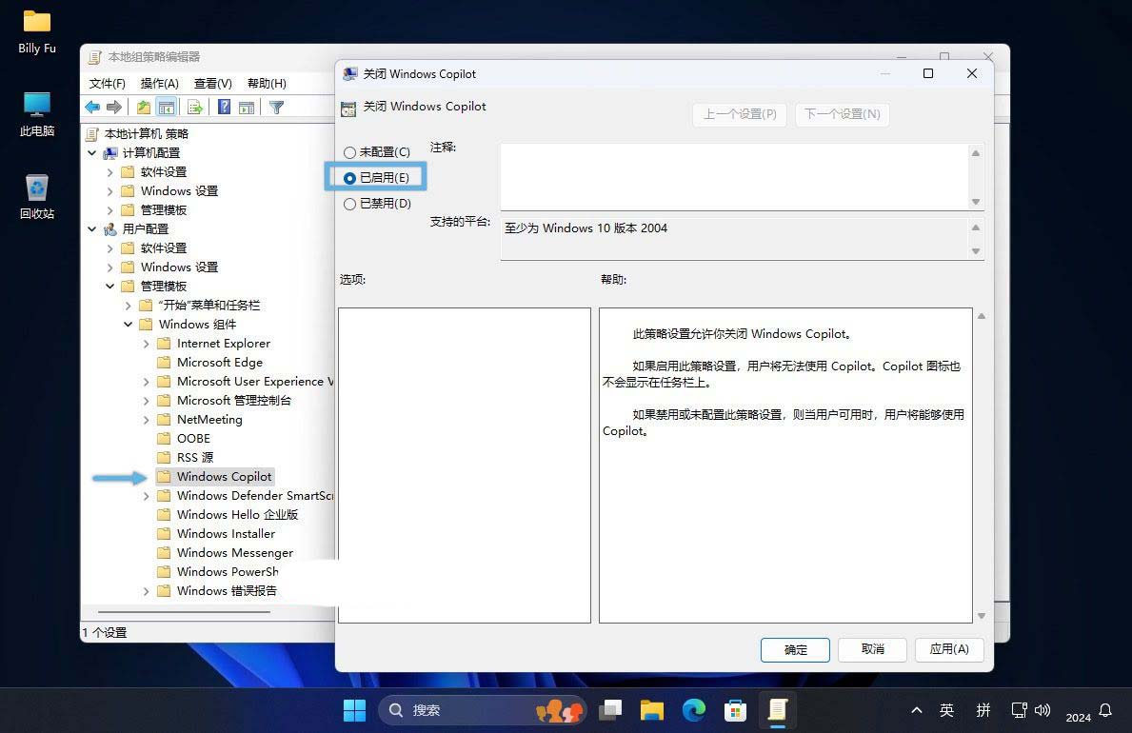This screenshot has height=733, width=1132.
Task: Select the 未配置 radio button
Action: [x=350, y=151]
